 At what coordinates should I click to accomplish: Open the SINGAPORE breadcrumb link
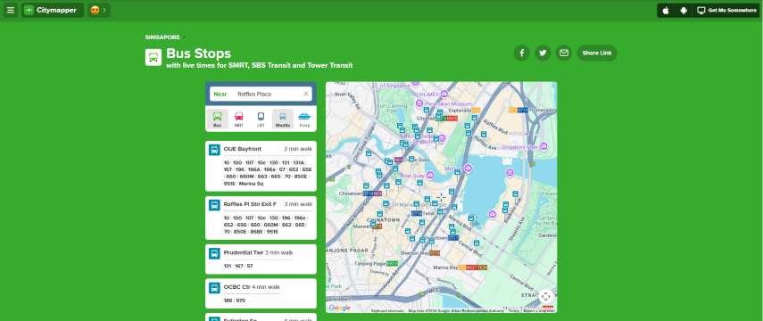[x=162, y=37]
